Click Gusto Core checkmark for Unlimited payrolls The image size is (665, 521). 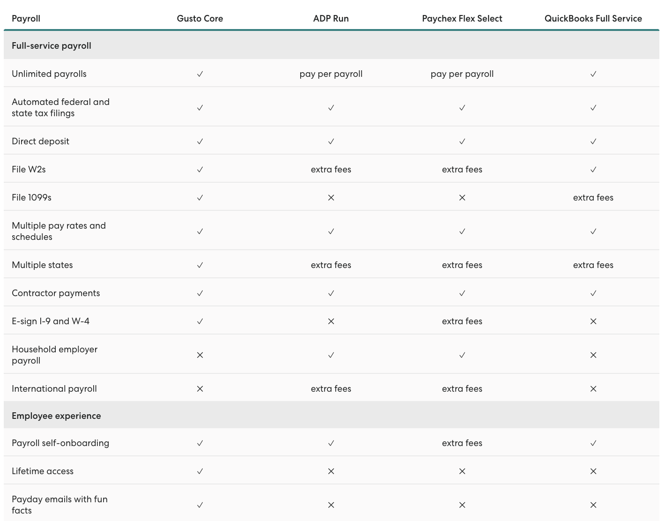[x=200, y=74]
